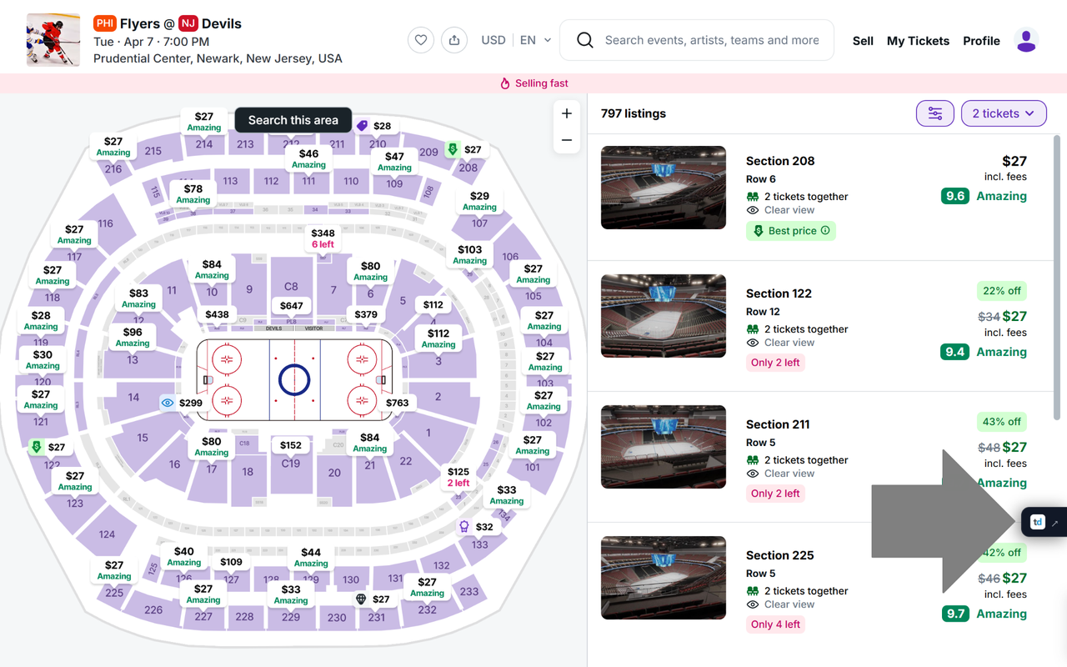Image resolution: width=1067 pixels, height=667 pixels.
Task: Click the listings panel scrollbar
Action: tap(1057, 278)
